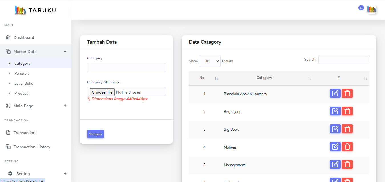Screen dimensions: 385x182
Task: Click the edit icon for Big Book
Action: click(x=335, y=129)
